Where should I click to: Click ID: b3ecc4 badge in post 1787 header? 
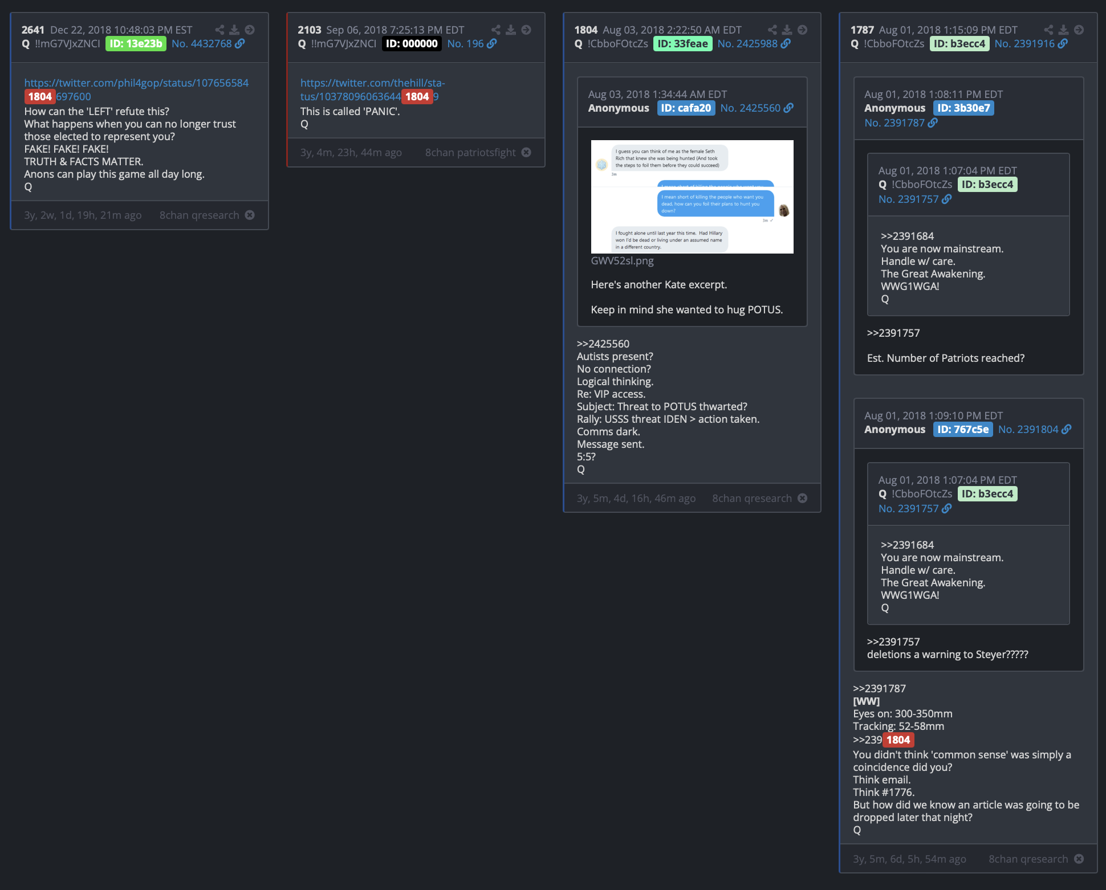click(959, 43)
